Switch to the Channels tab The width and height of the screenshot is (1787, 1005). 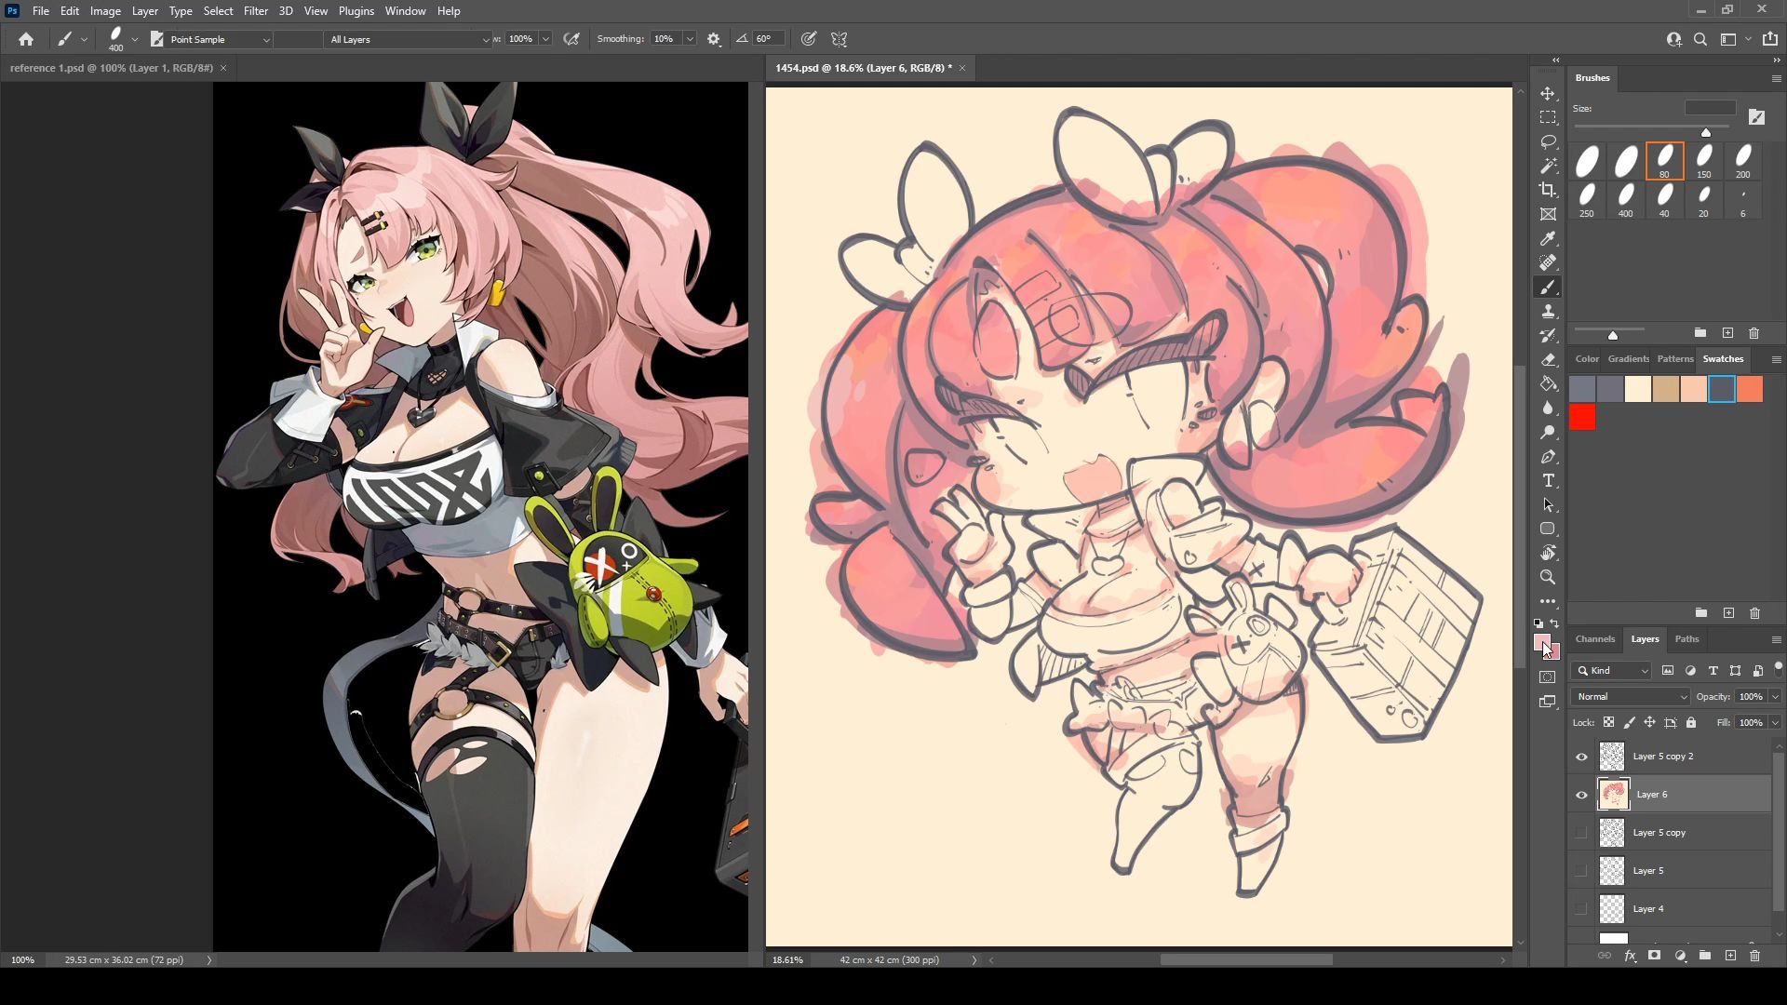point(1595,639)
